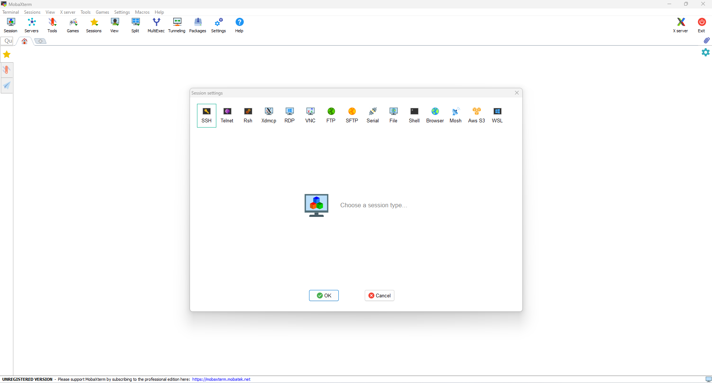Select the Serial session type

pyautogui.click(x=373, y=116)
